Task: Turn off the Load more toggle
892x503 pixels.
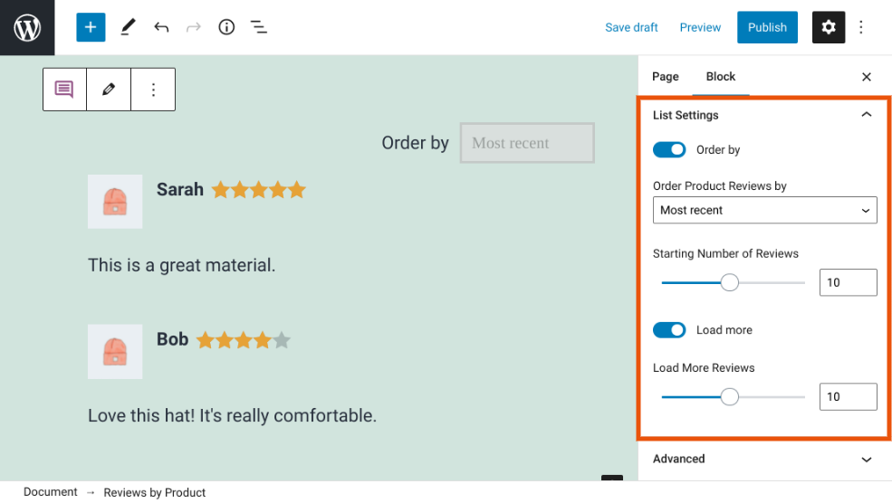Action: point(669,330)
